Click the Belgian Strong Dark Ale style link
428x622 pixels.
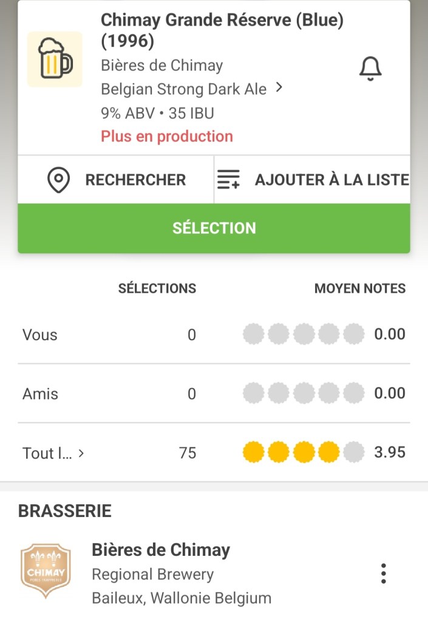pyautogui.click(x=183, y=89)
